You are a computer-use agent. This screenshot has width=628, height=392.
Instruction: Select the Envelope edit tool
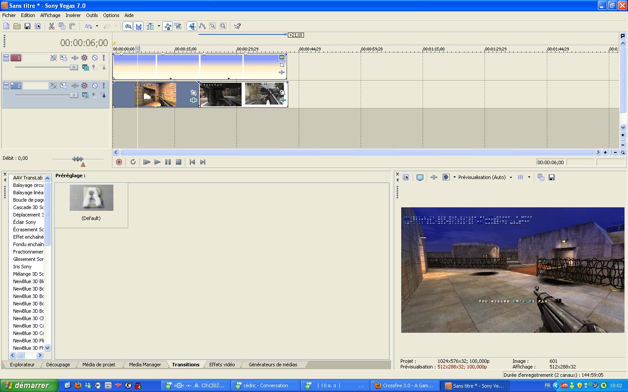click(x=202, y=26)
